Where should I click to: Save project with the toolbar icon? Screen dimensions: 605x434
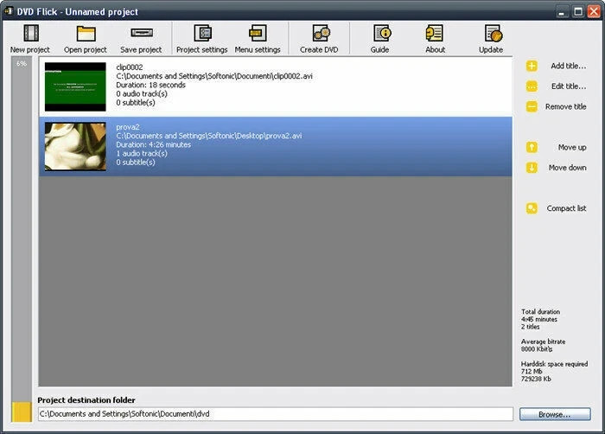pyautogui.click(x=141, y=38)
